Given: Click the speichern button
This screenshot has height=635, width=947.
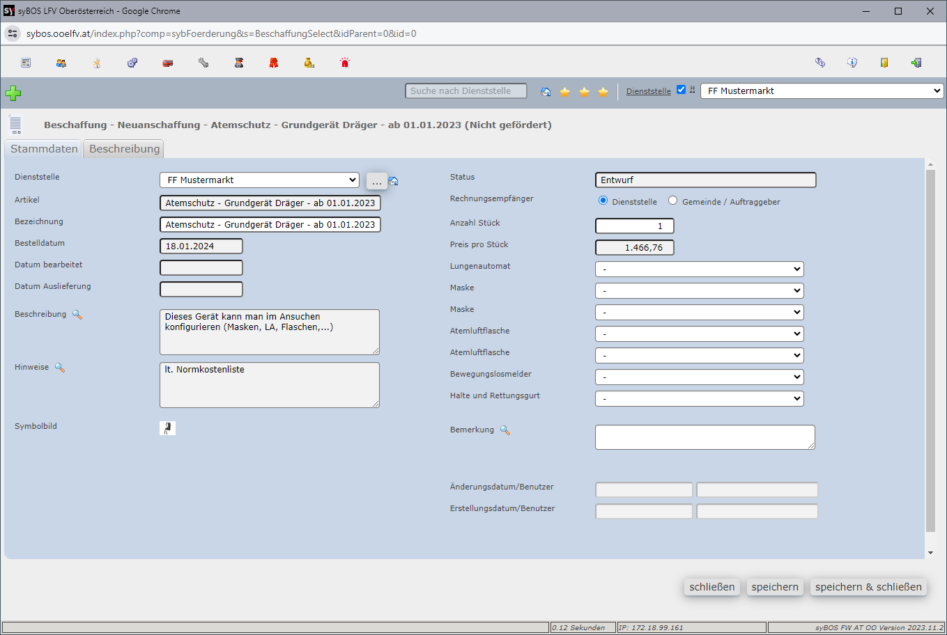Looking at the screenshot, I should 774,587.
